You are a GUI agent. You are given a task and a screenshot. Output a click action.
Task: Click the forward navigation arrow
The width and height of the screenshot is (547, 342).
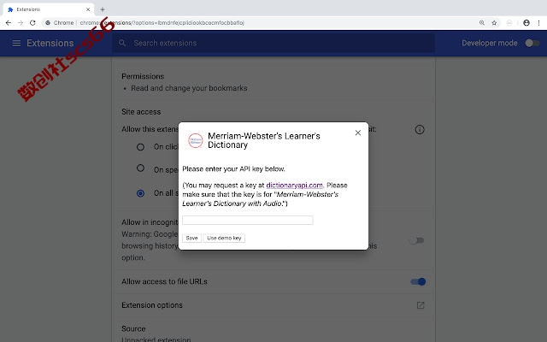coord(21,23)
